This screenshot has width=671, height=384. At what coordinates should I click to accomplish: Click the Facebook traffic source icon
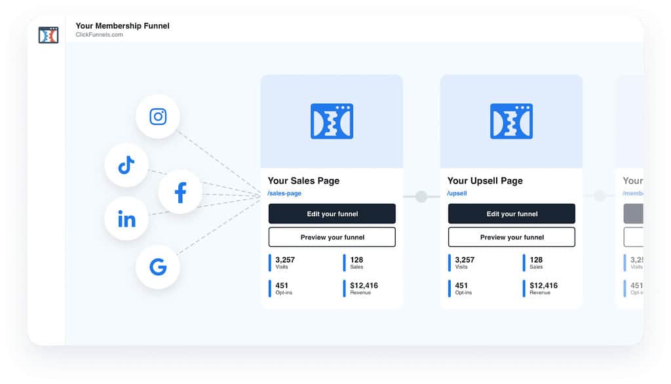180,191
